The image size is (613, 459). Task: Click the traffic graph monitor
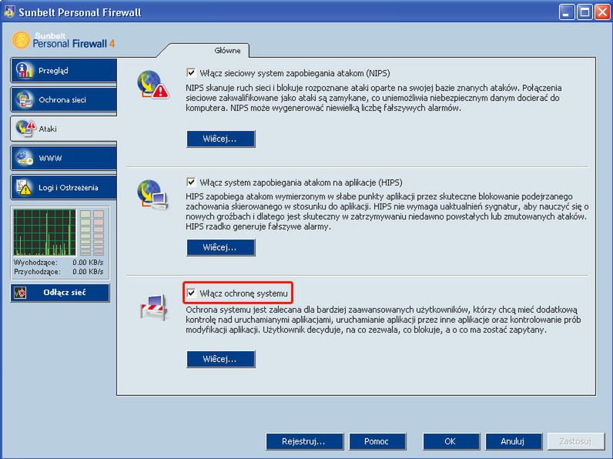(45, 233)
